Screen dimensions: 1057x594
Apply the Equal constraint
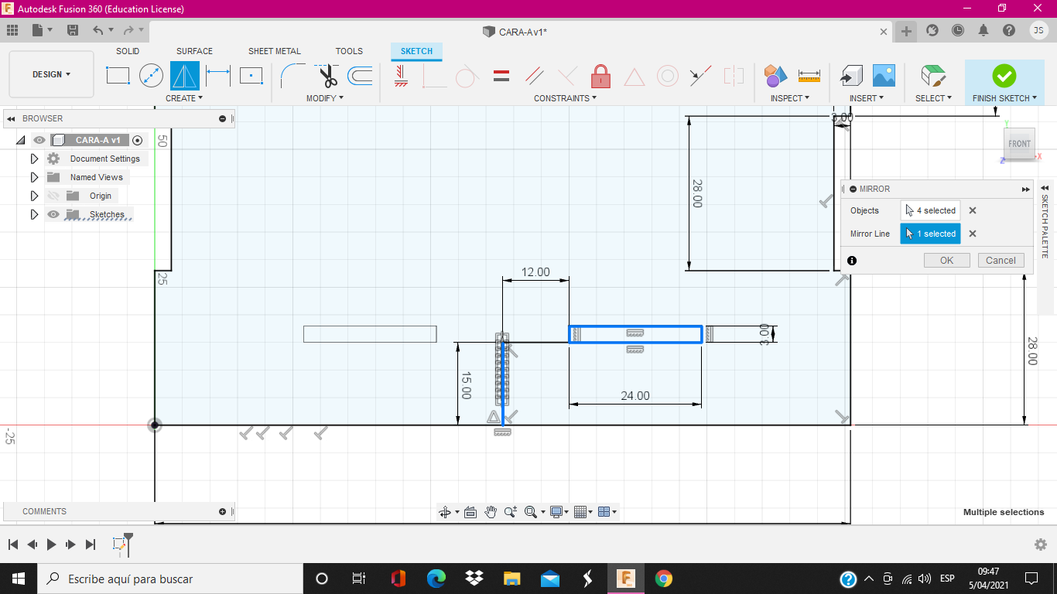[x=501, y=76]
